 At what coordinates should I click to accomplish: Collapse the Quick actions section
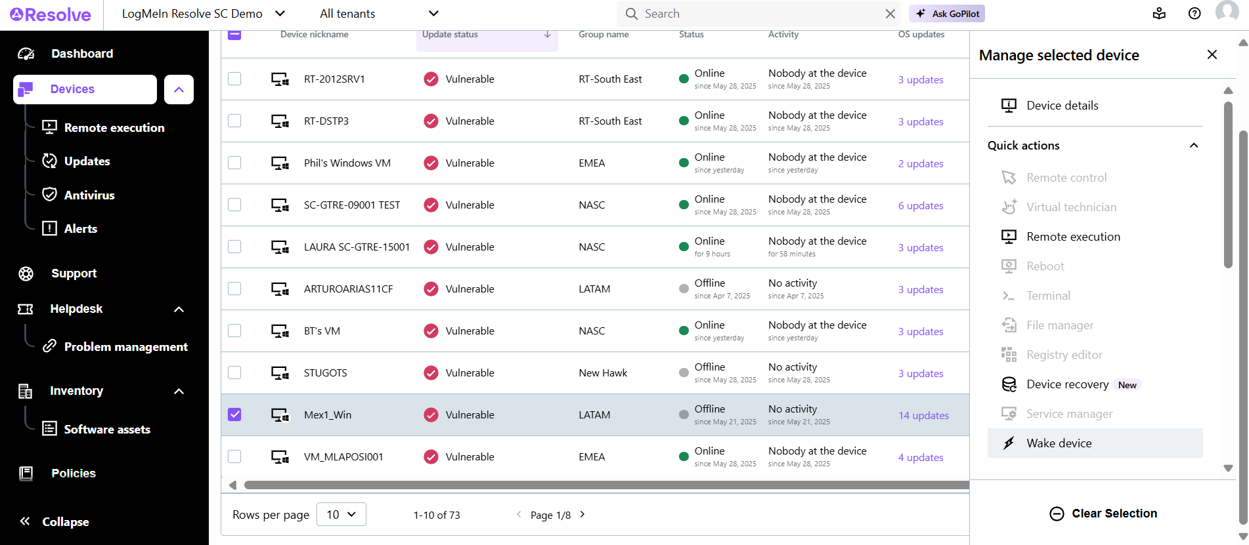click(1194, 146)
